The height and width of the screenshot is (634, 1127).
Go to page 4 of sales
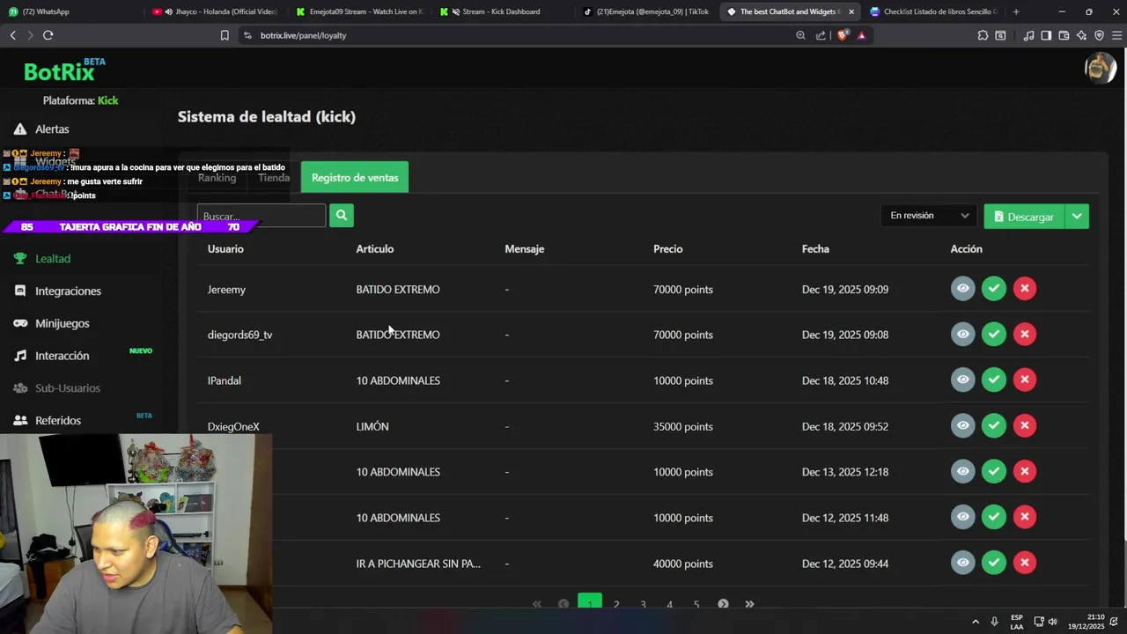click(669, 604)
